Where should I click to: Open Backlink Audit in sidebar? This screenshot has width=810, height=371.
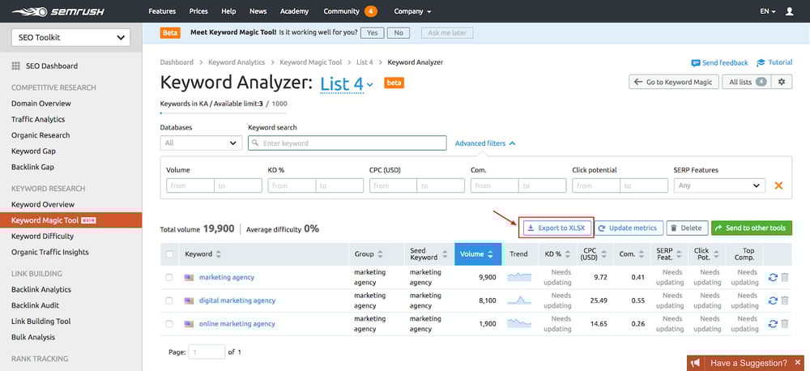click(x=35, y=305)
